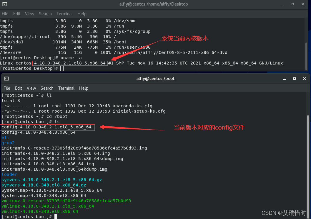
Task: Click the /dev/sr0 filesystem row
Action: (114, 52)
